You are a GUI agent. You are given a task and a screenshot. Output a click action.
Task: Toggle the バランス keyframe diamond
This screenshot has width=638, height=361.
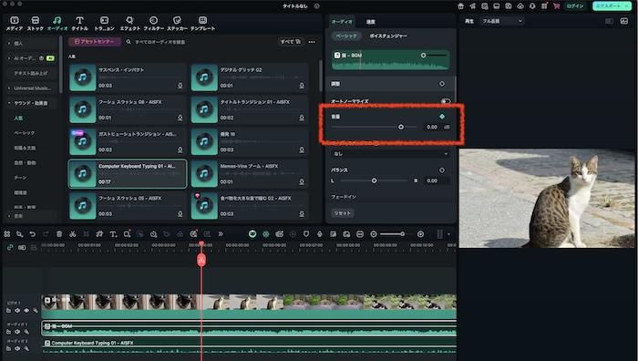(x=442, y=170)
